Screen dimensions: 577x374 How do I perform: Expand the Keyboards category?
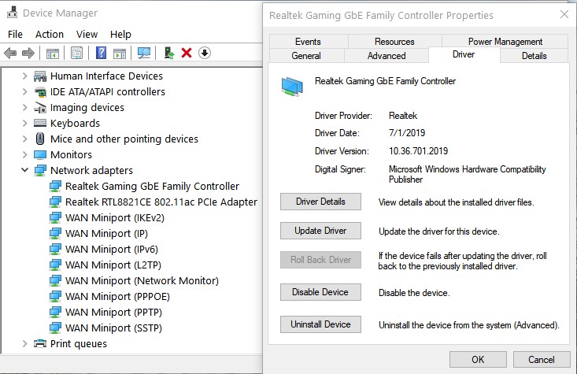[24, 124]
